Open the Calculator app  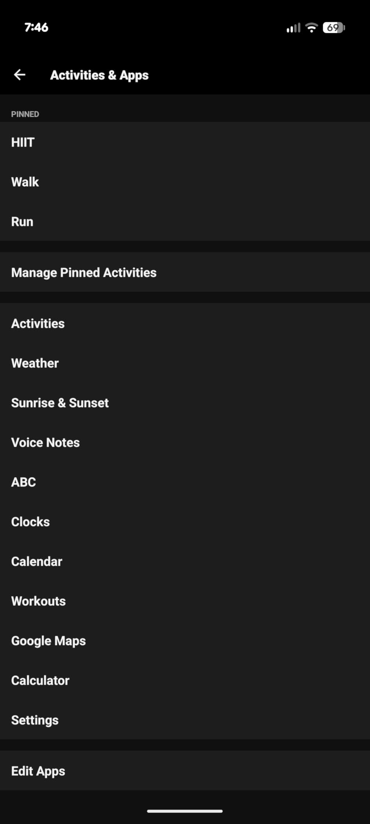(185, 680)
